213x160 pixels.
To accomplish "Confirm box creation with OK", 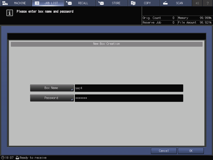I will click(x=191, y=151).
